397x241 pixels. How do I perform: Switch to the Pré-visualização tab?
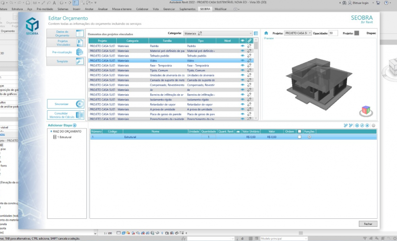(x=66, y=52)
